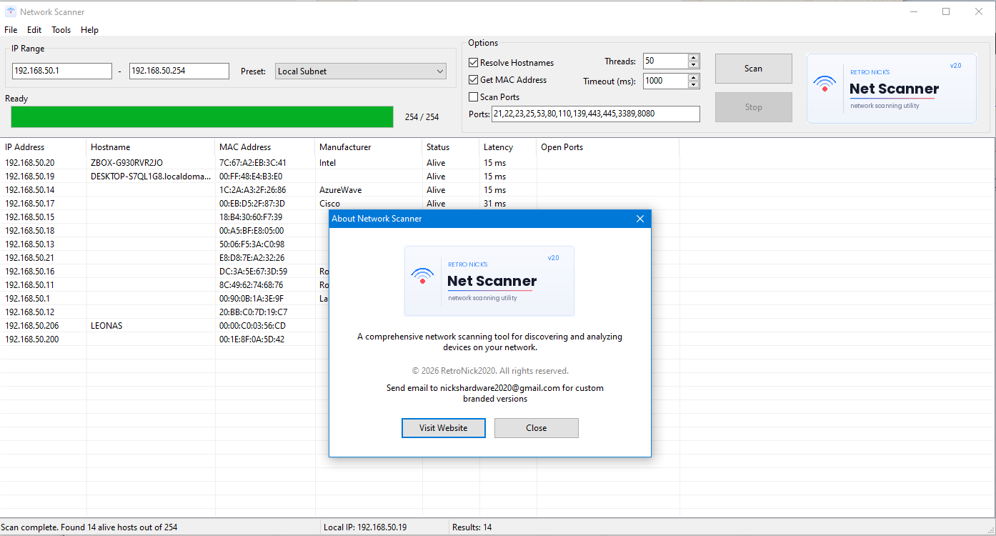Image resolution: width=996 pixels, height=536 pixels.
Task: Open the Preset dropdown showing Local Subnet
Action: click(x=361, y=71)
